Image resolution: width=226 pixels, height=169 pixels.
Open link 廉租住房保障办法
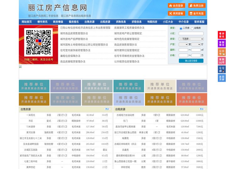[70, 56]
